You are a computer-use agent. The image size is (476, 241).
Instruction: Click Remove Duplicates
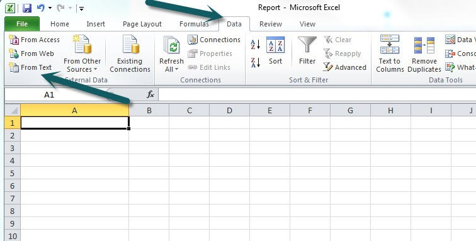424,53
